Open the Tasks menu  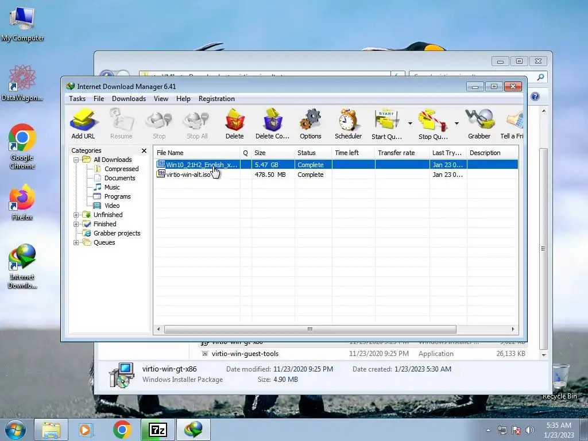pyautogui.click(x=78, y=99)
